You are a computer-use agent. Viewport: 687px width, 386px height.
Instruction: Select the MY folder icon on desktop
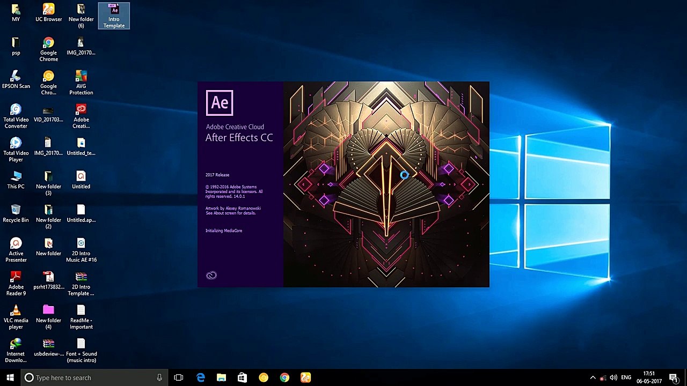16,13
